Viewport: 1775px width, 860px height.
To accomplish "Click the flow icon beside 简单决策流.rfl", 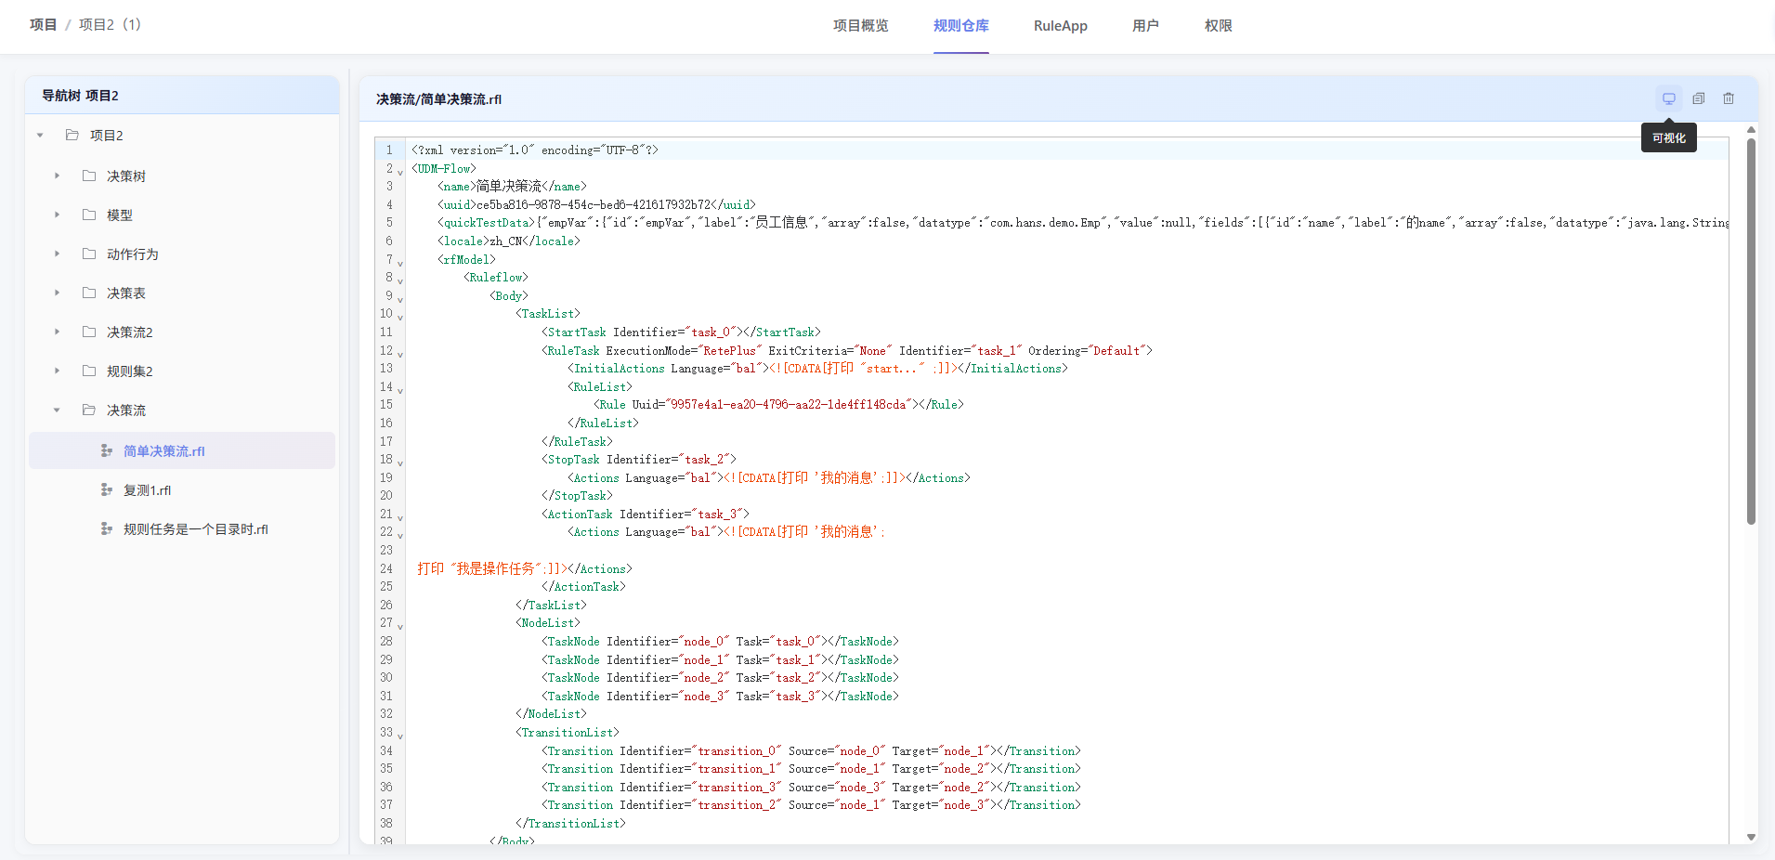I will [107, 451].
